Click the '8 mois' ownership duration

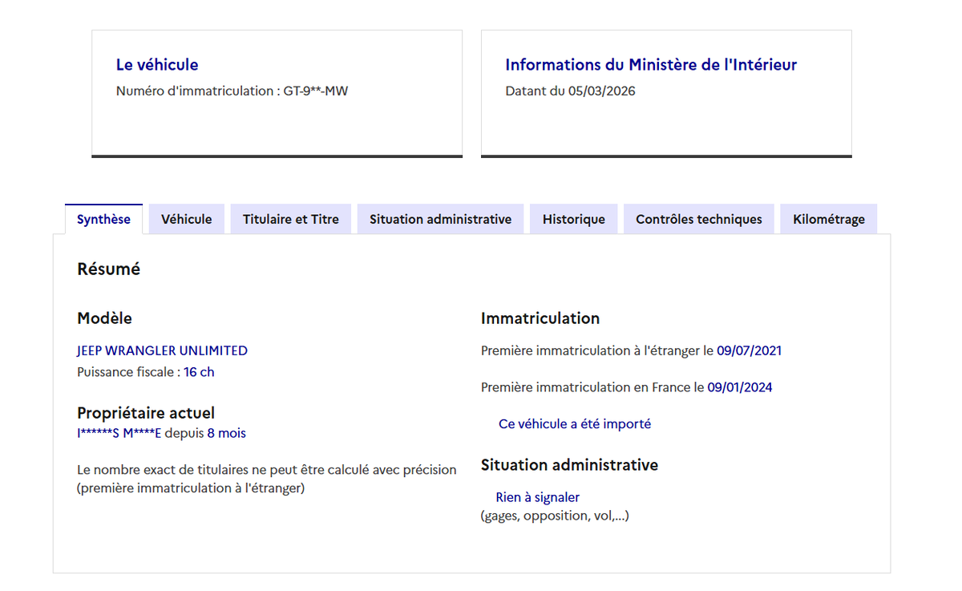[226, 433]
